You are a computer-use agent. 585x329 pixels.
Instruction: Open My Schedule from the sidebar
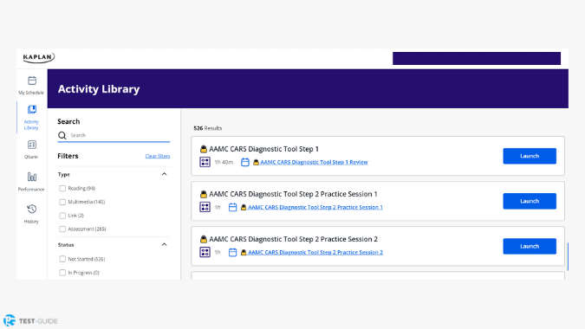click(x=32, y=86)
